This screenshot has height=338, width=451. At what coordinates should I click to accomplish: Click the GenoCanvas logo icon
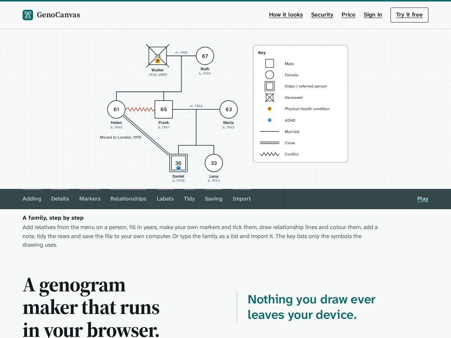pyautogui.click(x=28, y=15)
